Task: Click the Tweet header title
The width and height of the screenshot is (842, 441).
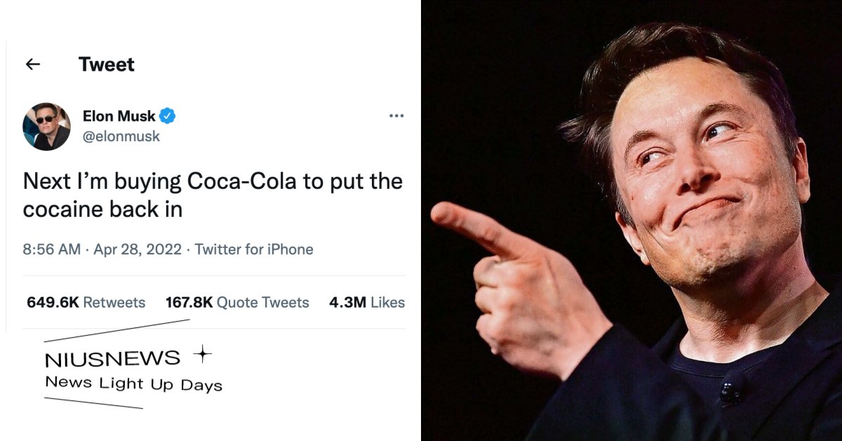Action: coord(107,65)
